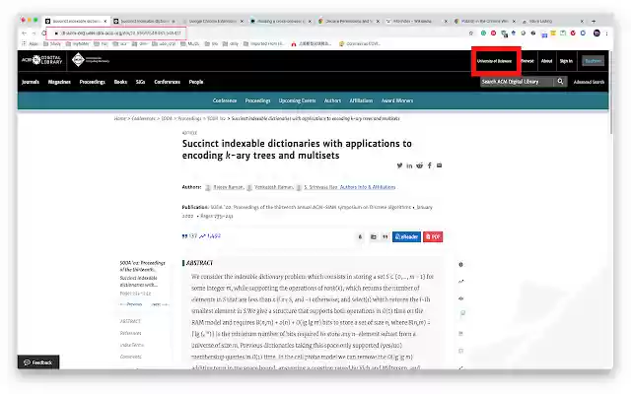Select Upcoming Events in the teal bar
Image resolution: width=631 pixels, height=394 pixels.
click(x=297, y=100)
